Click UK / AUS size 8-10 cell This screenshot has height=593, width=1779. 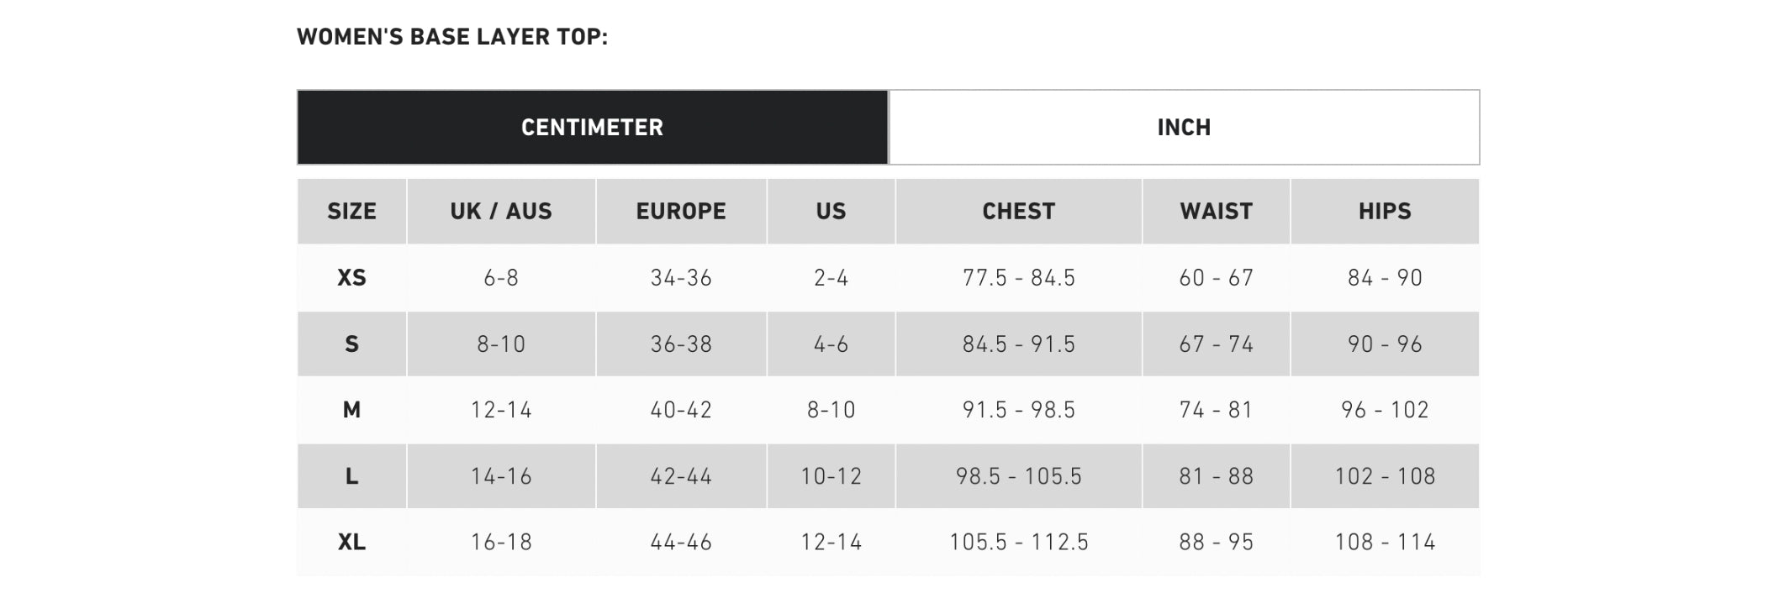point(501,344)
